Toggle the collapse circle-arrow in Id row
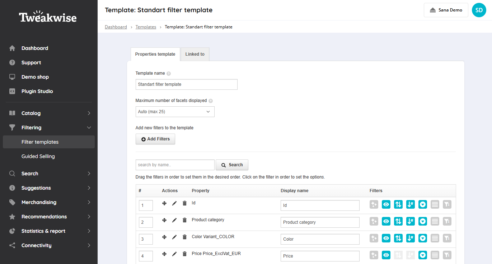Image resolution: width=492 pixels, height=264 pixels. pyautogui.click(x=423, y=204)
